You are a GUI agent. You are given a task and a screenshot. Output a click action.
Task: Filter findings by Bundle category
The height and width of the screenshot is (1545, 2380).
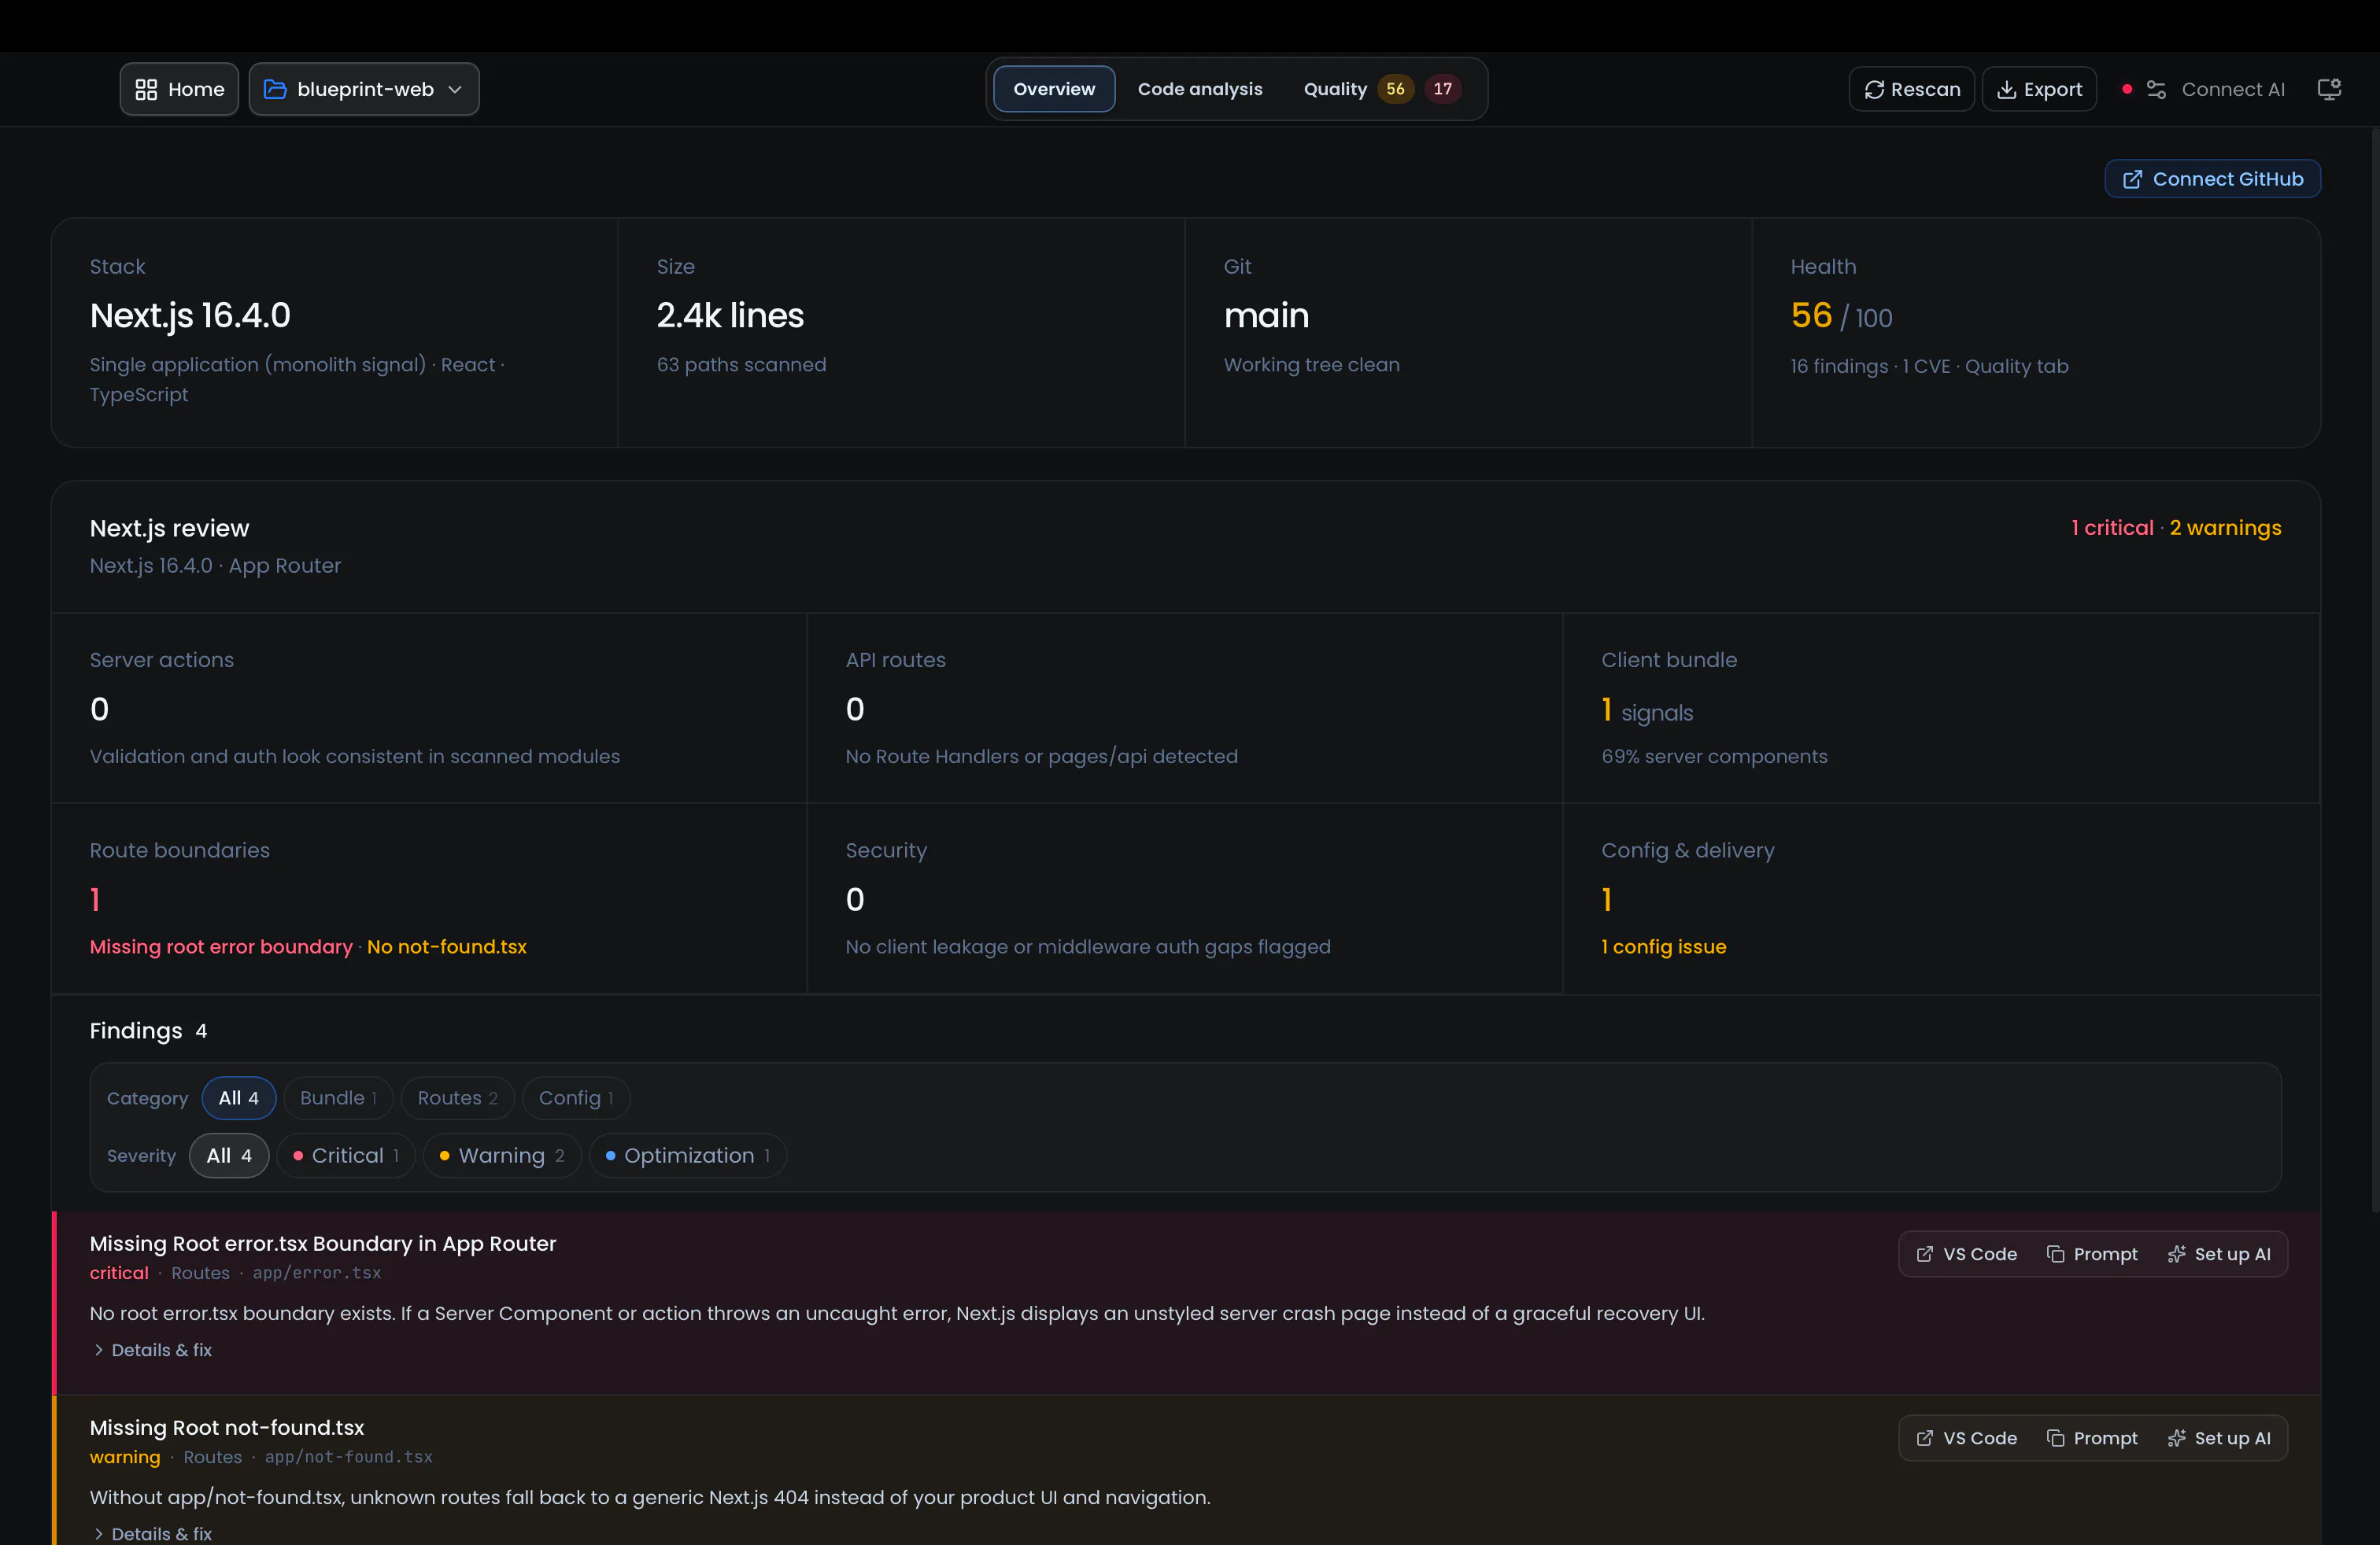click(338, 1097)
